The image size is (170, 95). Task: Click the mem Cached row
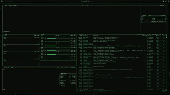(21, 52)
